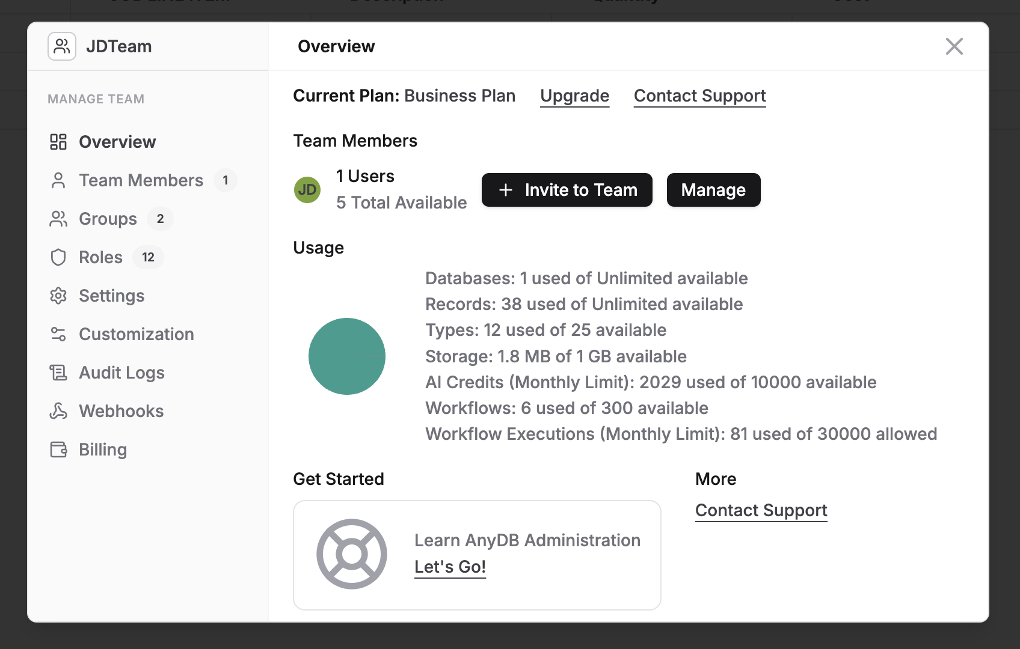Select the Audit Logs icon
The image size is (1020, 649).
click(58, 373)
